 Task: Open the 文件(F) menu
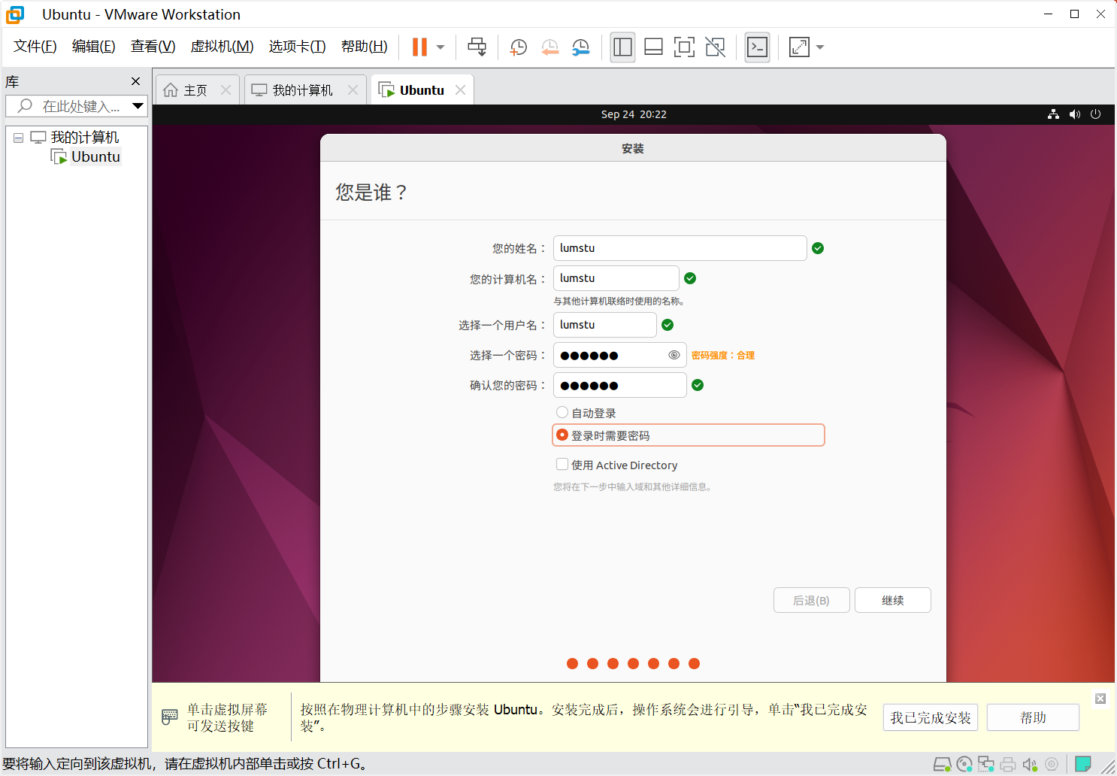click(x=35, y=47)
